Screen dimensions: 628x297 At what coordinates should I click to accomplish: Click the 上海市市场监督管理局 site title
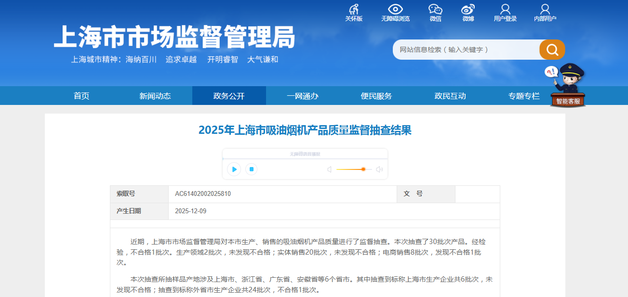174,37
